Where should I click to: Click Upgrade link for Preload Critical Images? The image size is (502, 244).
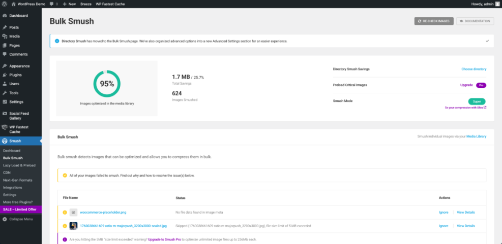click(466, 85)
